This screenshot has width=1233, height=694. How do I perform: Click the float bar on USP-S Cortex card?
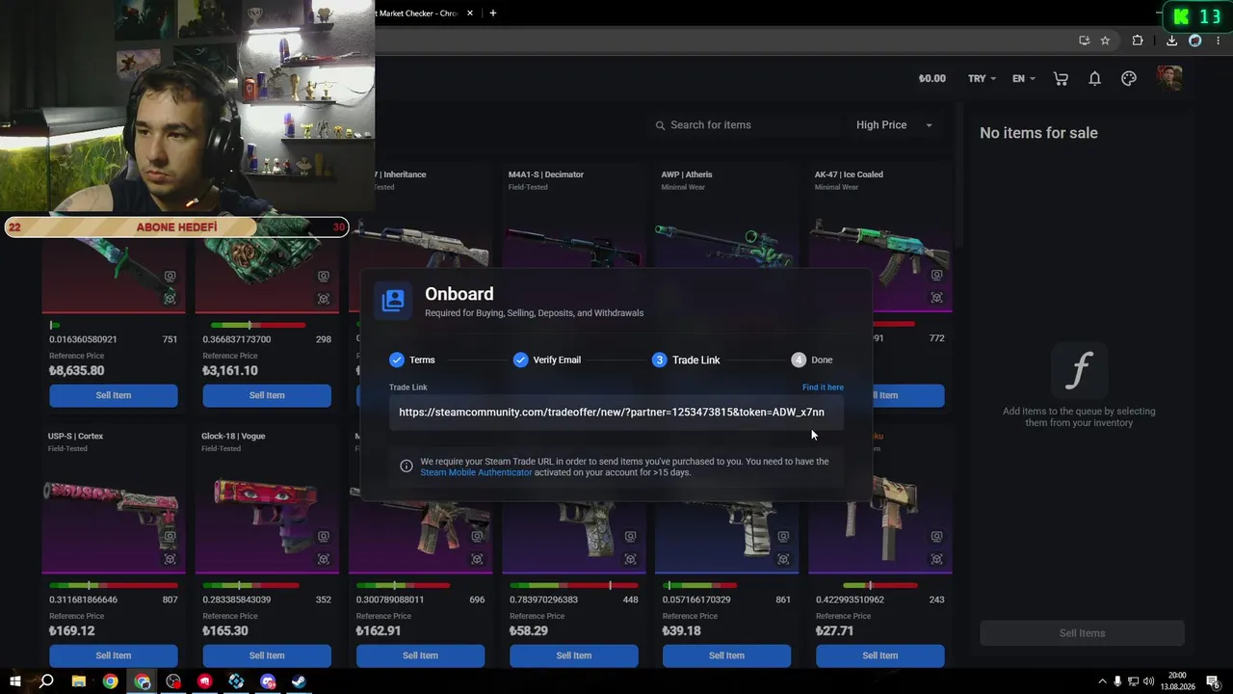click(x=114, y=585)
